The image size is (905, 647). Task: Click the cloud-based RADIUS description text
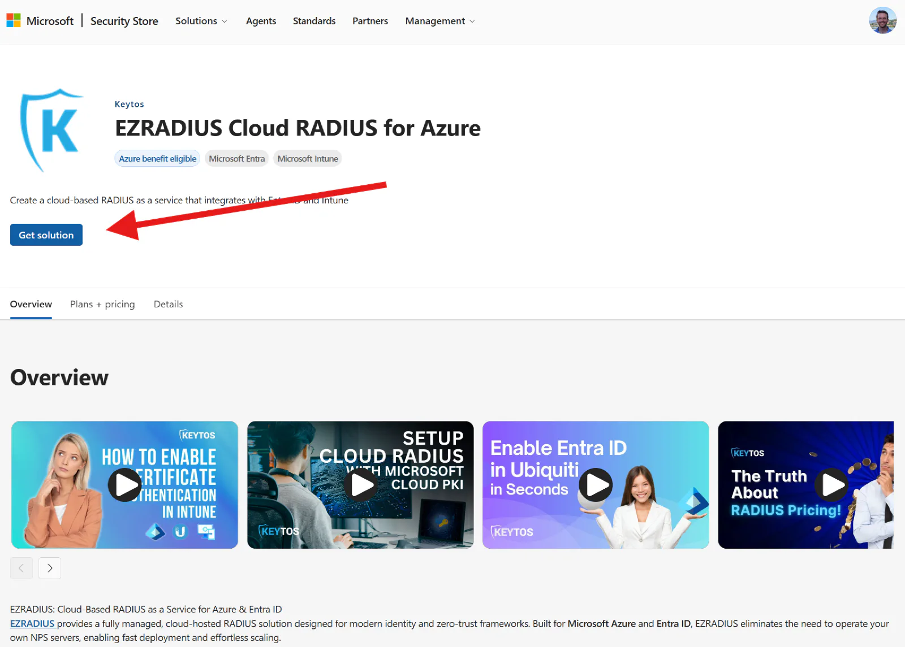click(x=179, y=200)
